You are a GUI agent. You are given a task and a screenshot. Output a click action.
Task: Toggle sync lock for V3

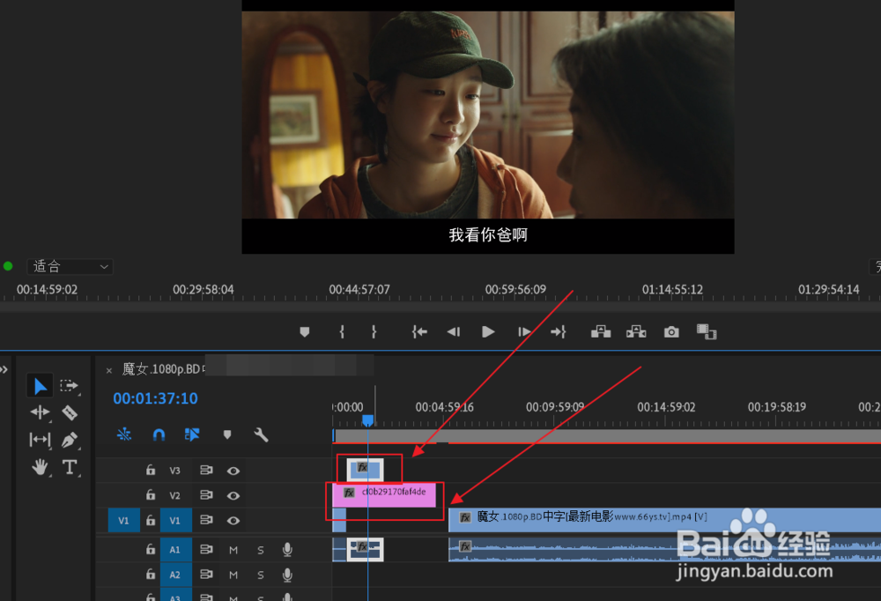[x=206, y=470]
